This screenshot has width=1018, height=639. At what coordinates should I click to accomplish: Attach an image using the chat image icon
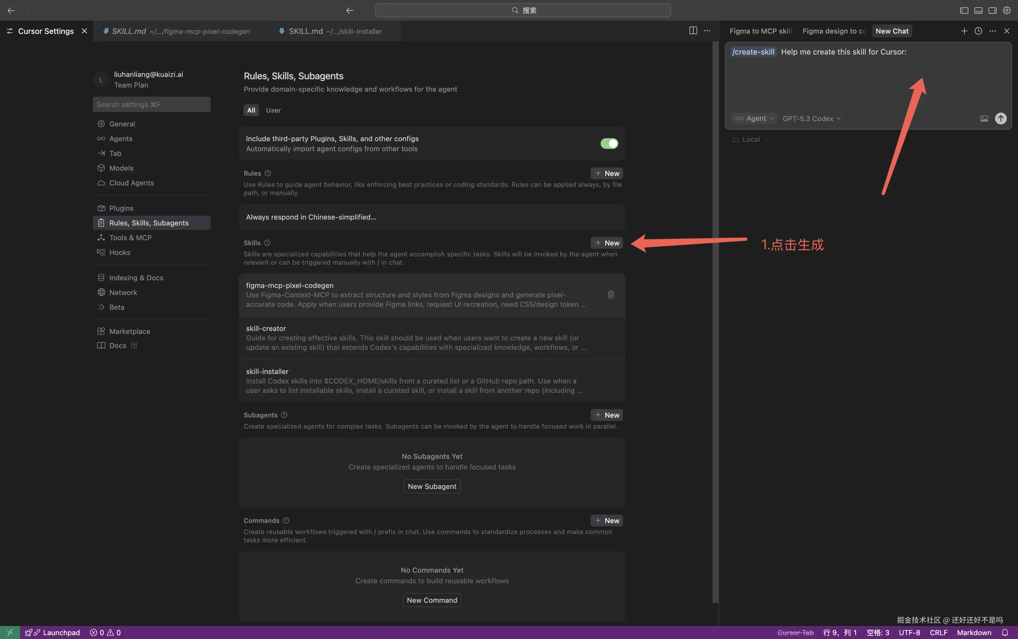(984, 119)
